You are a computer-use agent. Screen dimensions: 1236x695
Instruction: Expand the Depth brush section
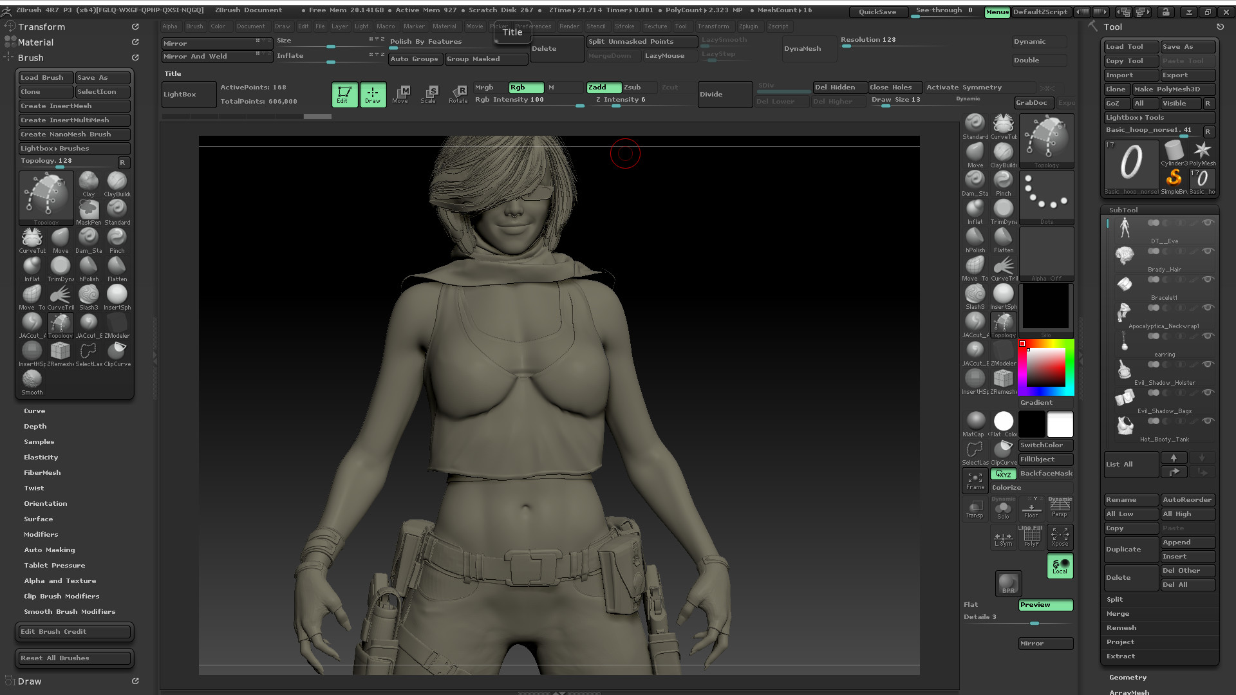point(35,427)
